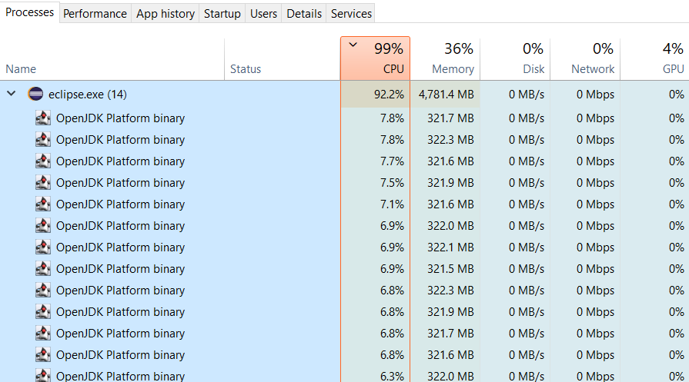Click the OpenJDK icon on the 321.7 MB, 7.8% row
Image resolution: width=689 pixels, height=382 pixels.
[43, 118]
